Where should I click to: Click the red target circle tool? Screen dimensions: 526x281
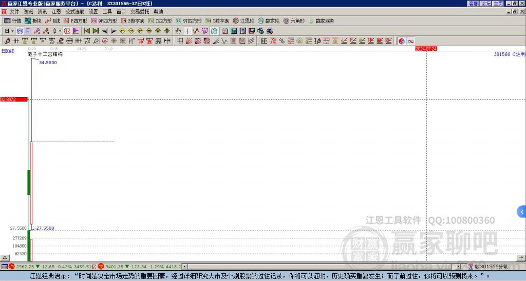point(105,41)
